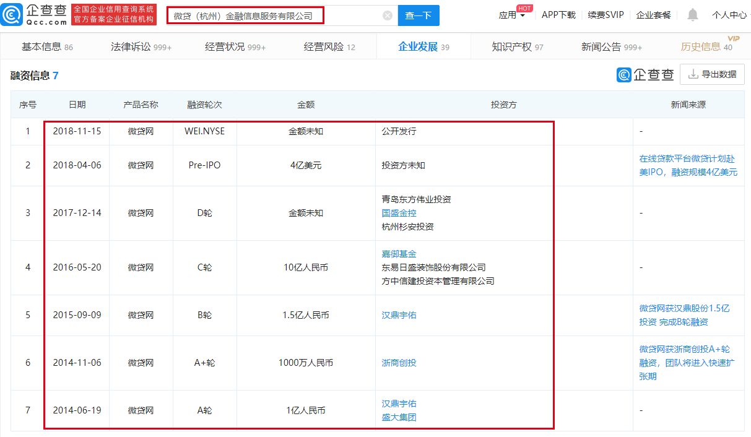Click the 查一下 search button

[x=418, y=15]
